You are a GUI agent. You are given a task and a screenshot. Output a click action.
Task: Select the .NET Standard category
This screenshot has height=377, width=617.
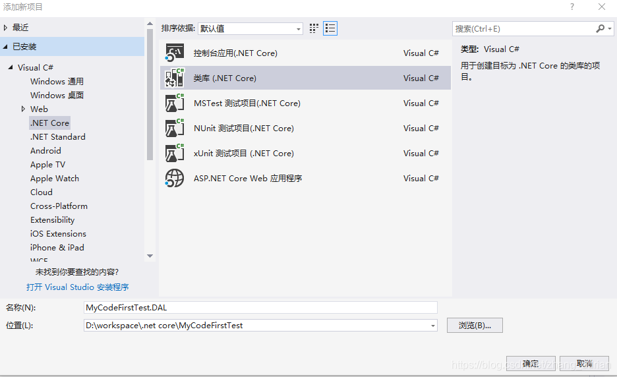pyautogui.click(x=58, y=137)
